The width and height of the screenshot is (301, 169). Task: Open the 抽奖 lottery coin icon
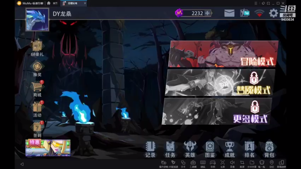37,69
